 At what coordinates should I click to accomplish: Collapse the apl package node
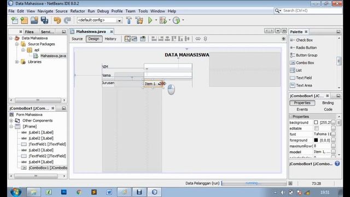pyautogui.click(x=23, y=50)
